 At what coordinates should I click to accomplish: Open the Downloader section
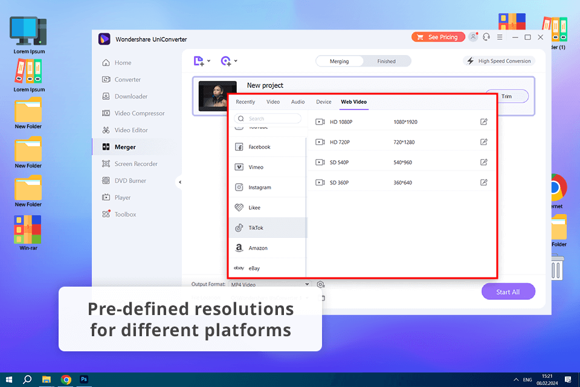[x=124, y=96]
